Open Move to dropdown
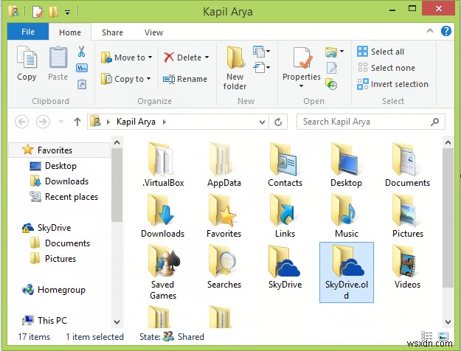 coord(127,58)
